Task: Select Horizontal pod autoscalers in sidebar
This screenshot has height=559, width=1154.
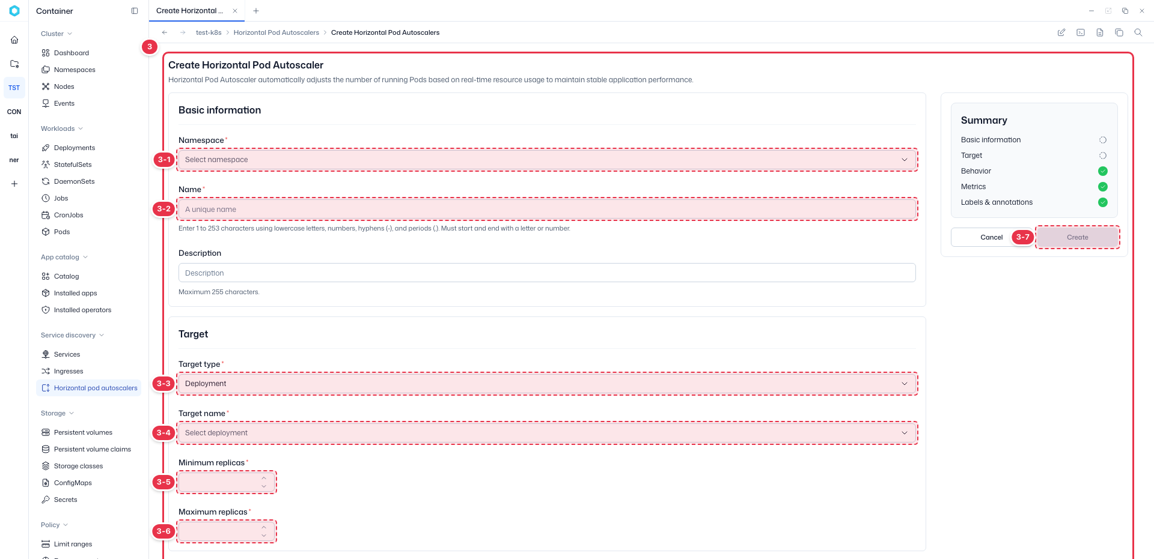Action: click(88, 388)
